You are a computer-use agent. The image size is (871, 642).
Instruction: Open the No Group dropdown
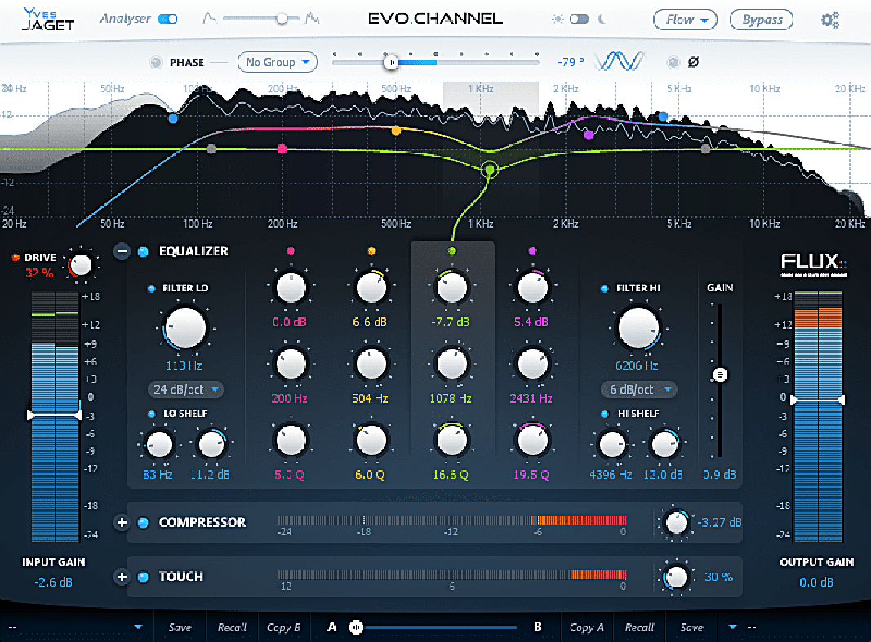point(278,62)
